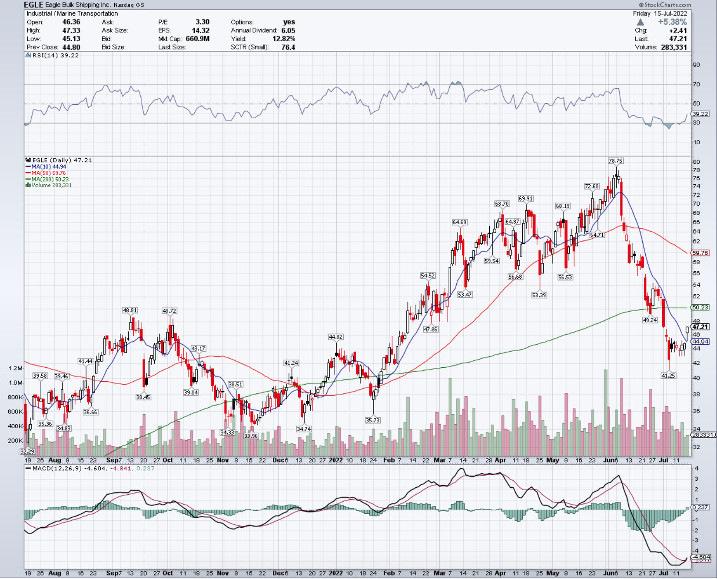Click the 49.24 price label
This screenshot has width=717, height=579.
tap(650, 320)
